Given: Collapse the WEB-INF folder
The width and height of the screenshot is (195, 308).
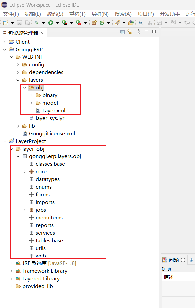Looking at the screenshot, I should [11, 57].
